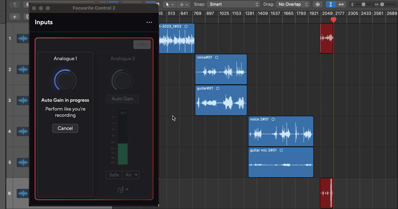Select the track 5 audio waveform icon
The height and width of the screenshot is (209, 398).
23,163
